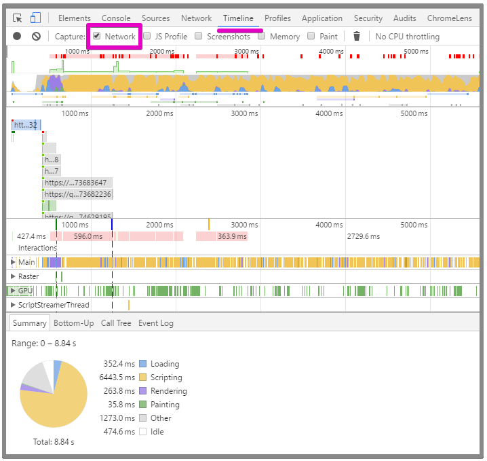Open the Audits tab
This screenshot has height=461, width=487.
tap(405, 18)
